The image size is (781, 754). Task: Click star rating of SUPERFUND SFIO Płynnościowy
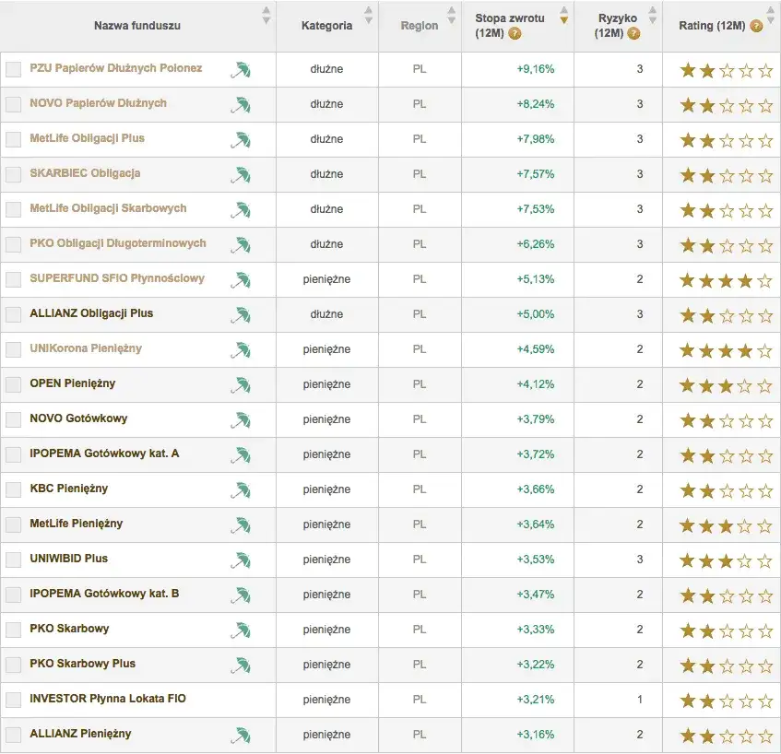coord(726,281)
